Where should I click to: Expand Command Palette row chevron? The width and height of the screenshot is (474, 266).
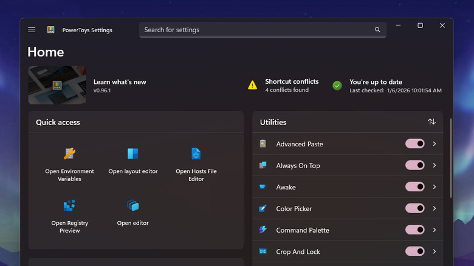(x=434, y=230)
